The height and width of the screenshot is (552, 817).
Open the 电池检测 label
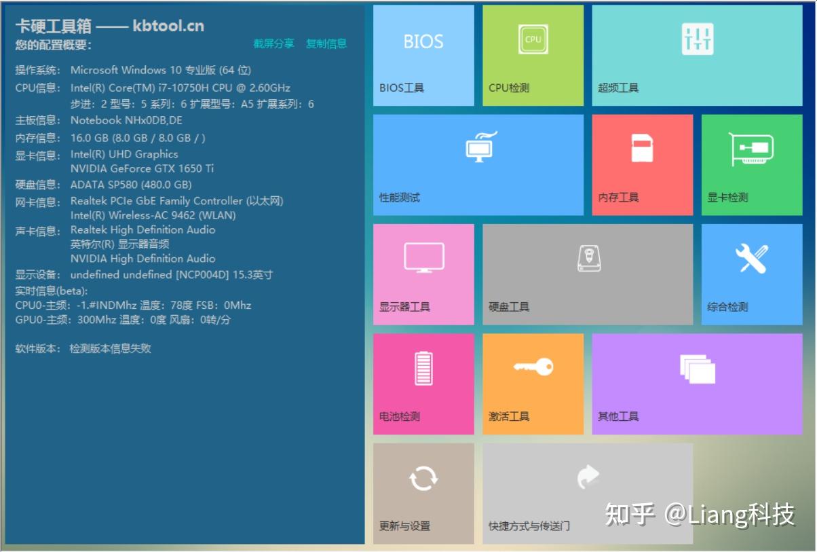400,416
